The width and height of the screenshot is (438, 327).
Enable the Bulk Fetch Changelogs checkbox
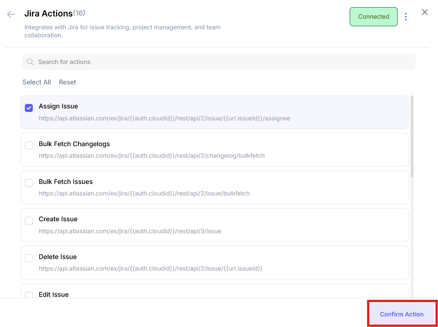29,145
